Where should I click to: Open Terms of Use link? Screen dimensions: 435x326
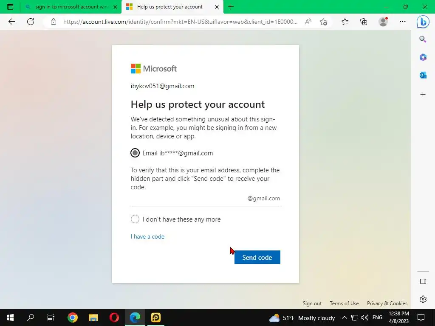click(344, 303)
